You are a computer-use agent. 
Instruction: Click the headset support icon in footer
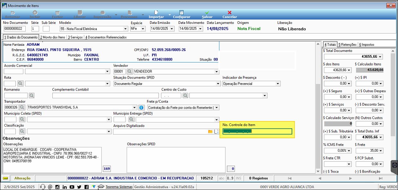[43, 187]
